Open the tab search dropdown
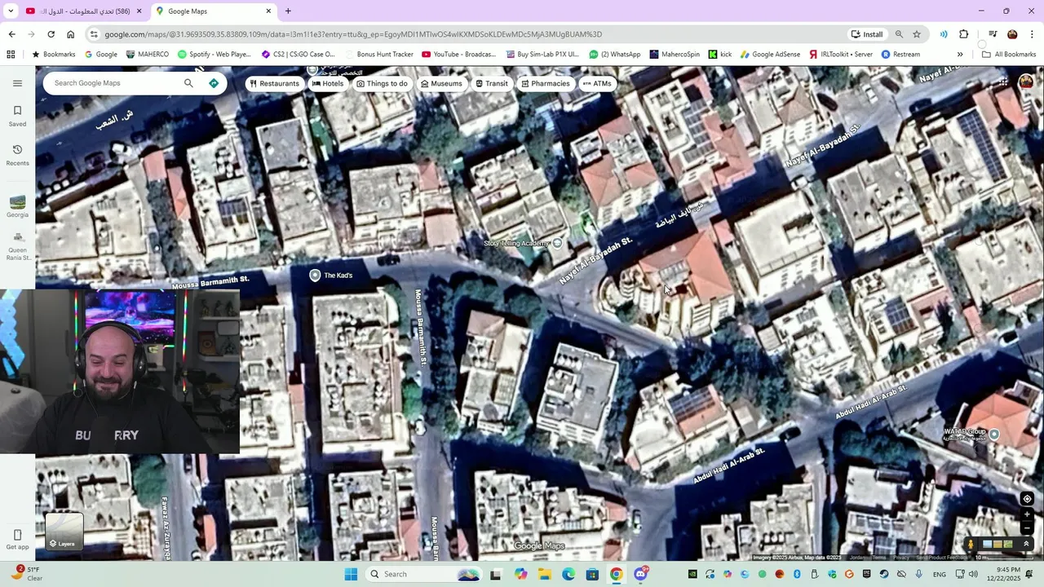The image size is (1044, 587). tap(11, 11)
